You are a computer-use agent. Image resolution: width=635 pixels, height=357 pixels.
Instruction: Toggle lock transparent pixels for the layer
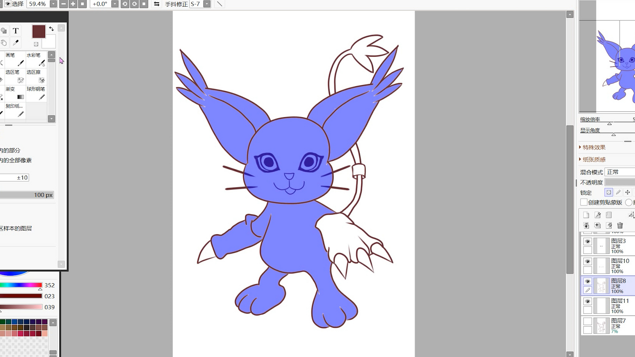coord(608,192)
